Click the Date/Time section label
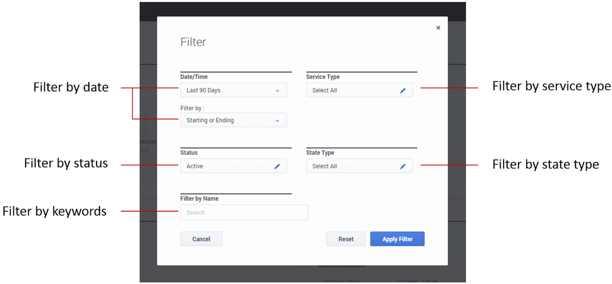Viewport: 612px width, 284px height. click(194, 77)
